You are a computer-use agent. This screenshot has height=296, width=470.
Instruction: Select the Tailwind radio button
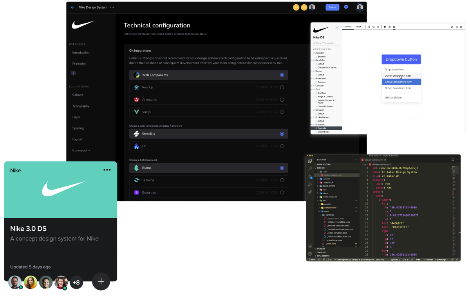[x=282, y=180]
